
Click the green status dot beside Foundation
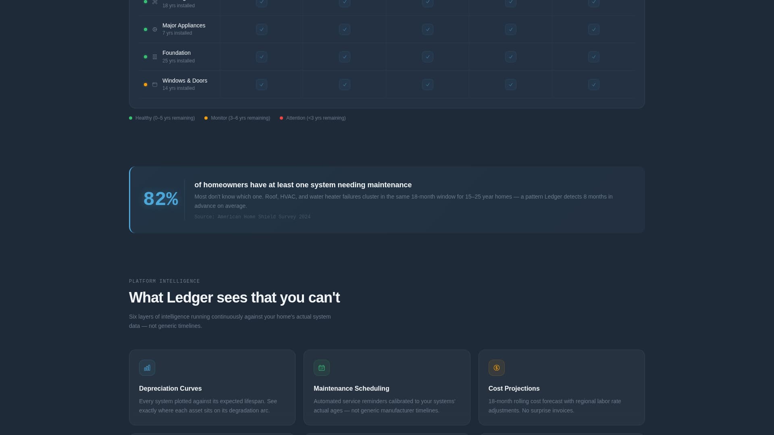pos(146,57)
